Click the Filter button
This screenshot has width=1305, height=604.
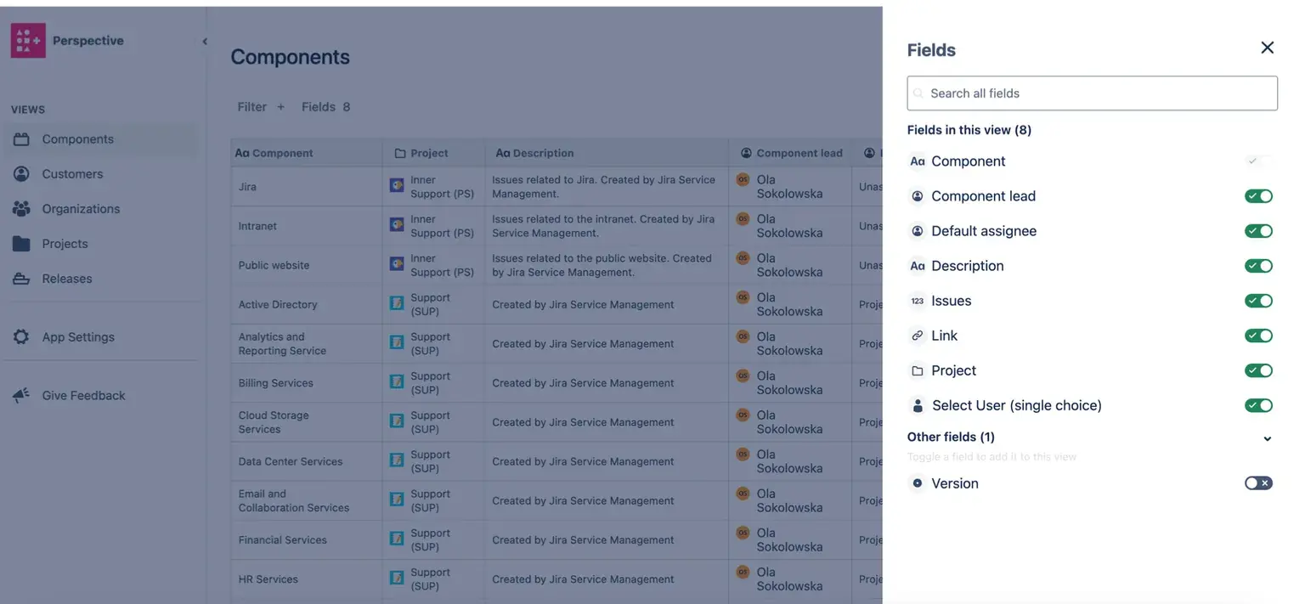[x=251, y=107]
